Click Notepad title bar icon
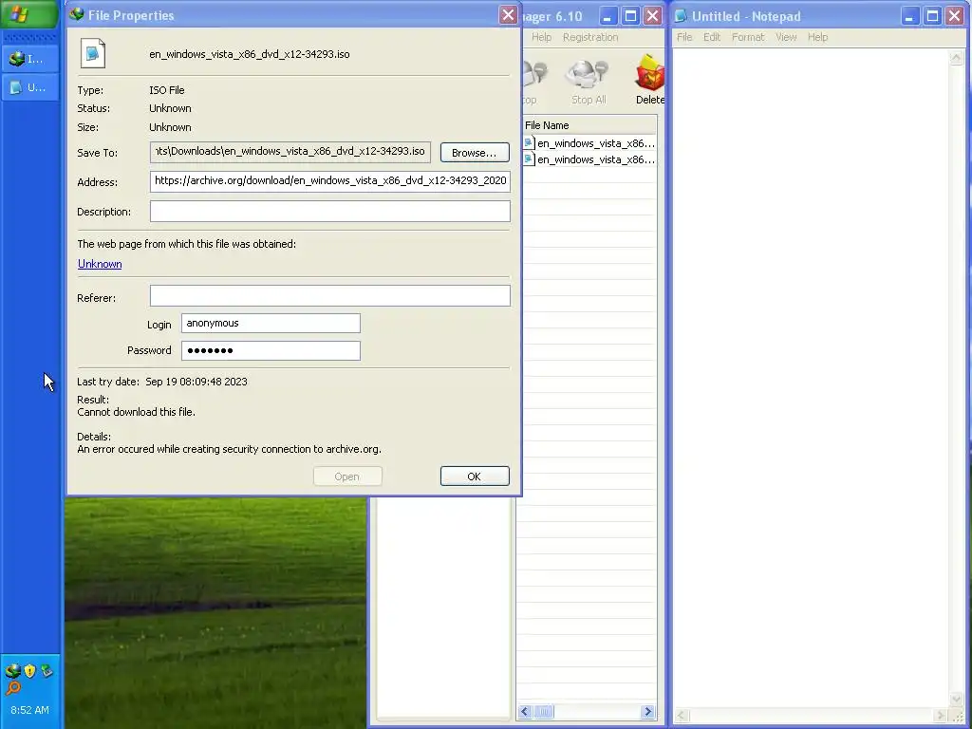Image resolution: width=972 pixels, height=729 pixels. [681, 15]
